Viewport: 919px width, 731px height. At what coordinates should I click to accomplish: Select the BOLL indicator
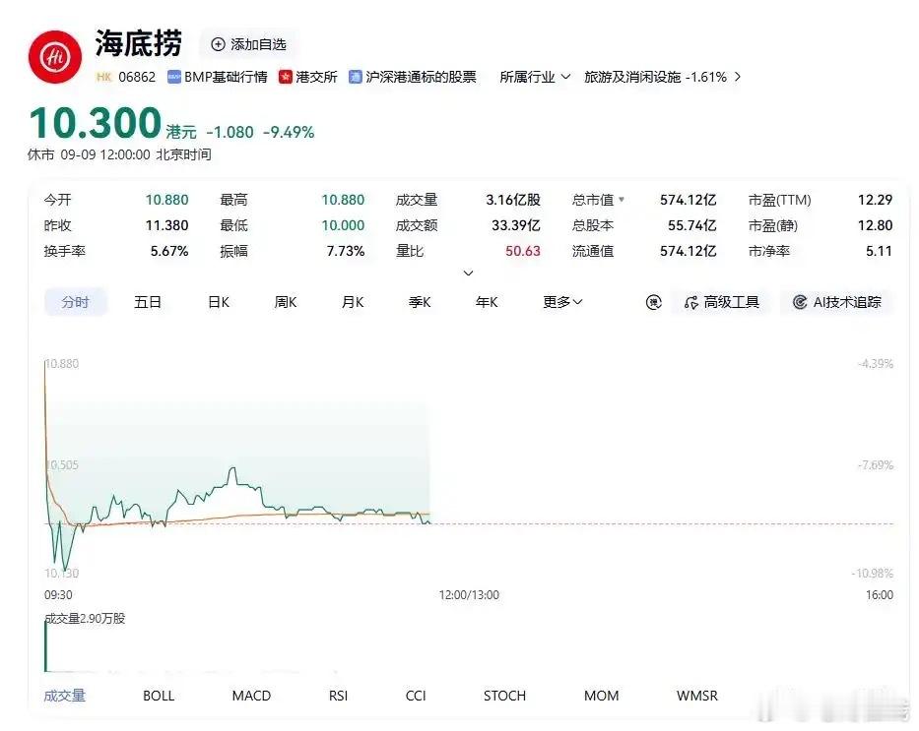(159, 696)
